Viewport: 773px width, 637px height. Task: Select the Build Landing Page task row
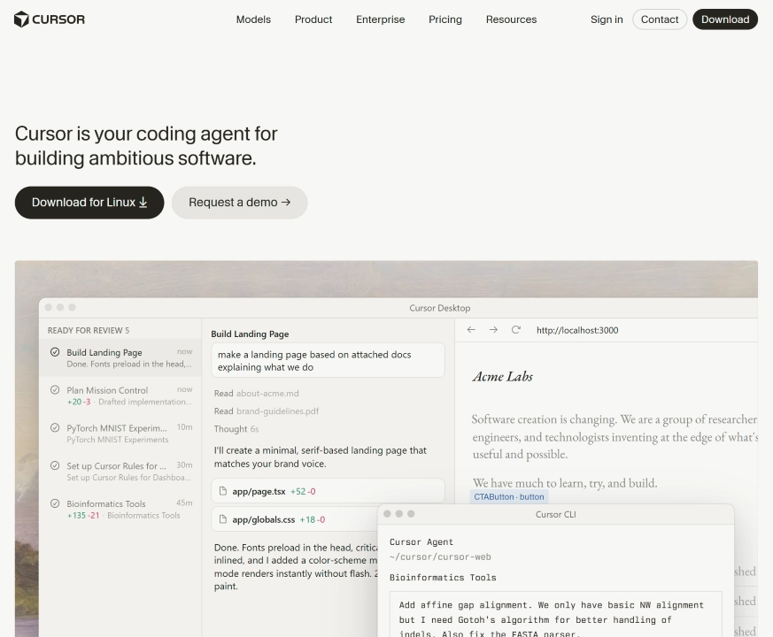click(x=120, y=357)
